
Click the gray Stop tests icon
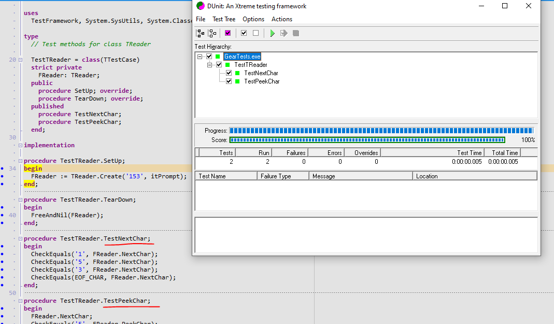296,33
